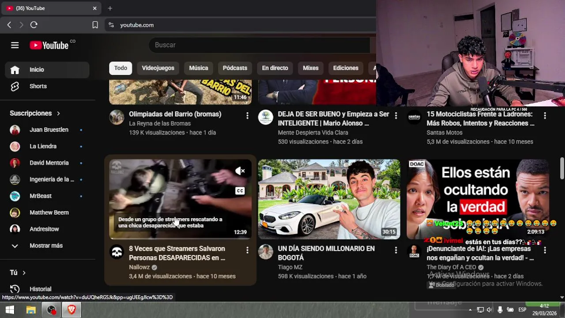Select the Videojuegos filter chip

tap(158, 68)
